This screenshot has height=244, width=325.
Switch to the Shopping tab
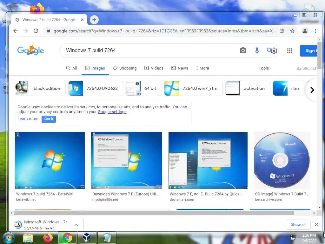tap(124, 68)
